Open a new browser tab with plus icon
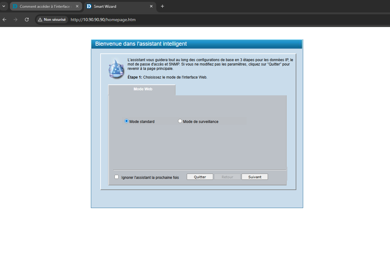This screenshot has height=254, width=390. pos(162,6)
